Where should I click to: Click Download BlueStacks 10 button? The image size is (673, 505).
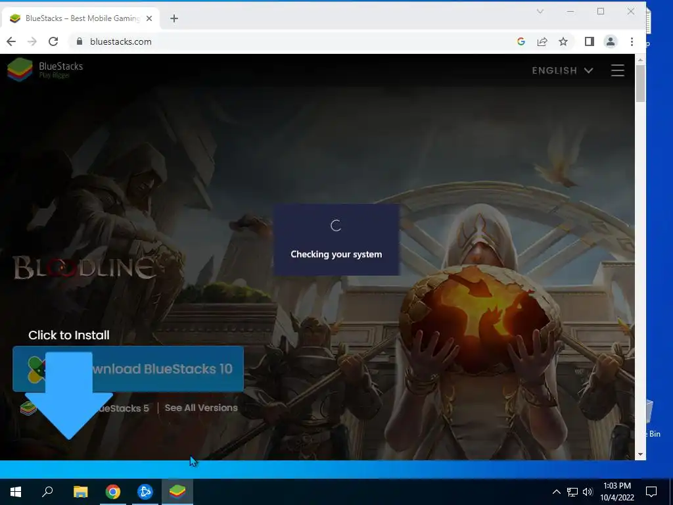(x=128, y=369)
